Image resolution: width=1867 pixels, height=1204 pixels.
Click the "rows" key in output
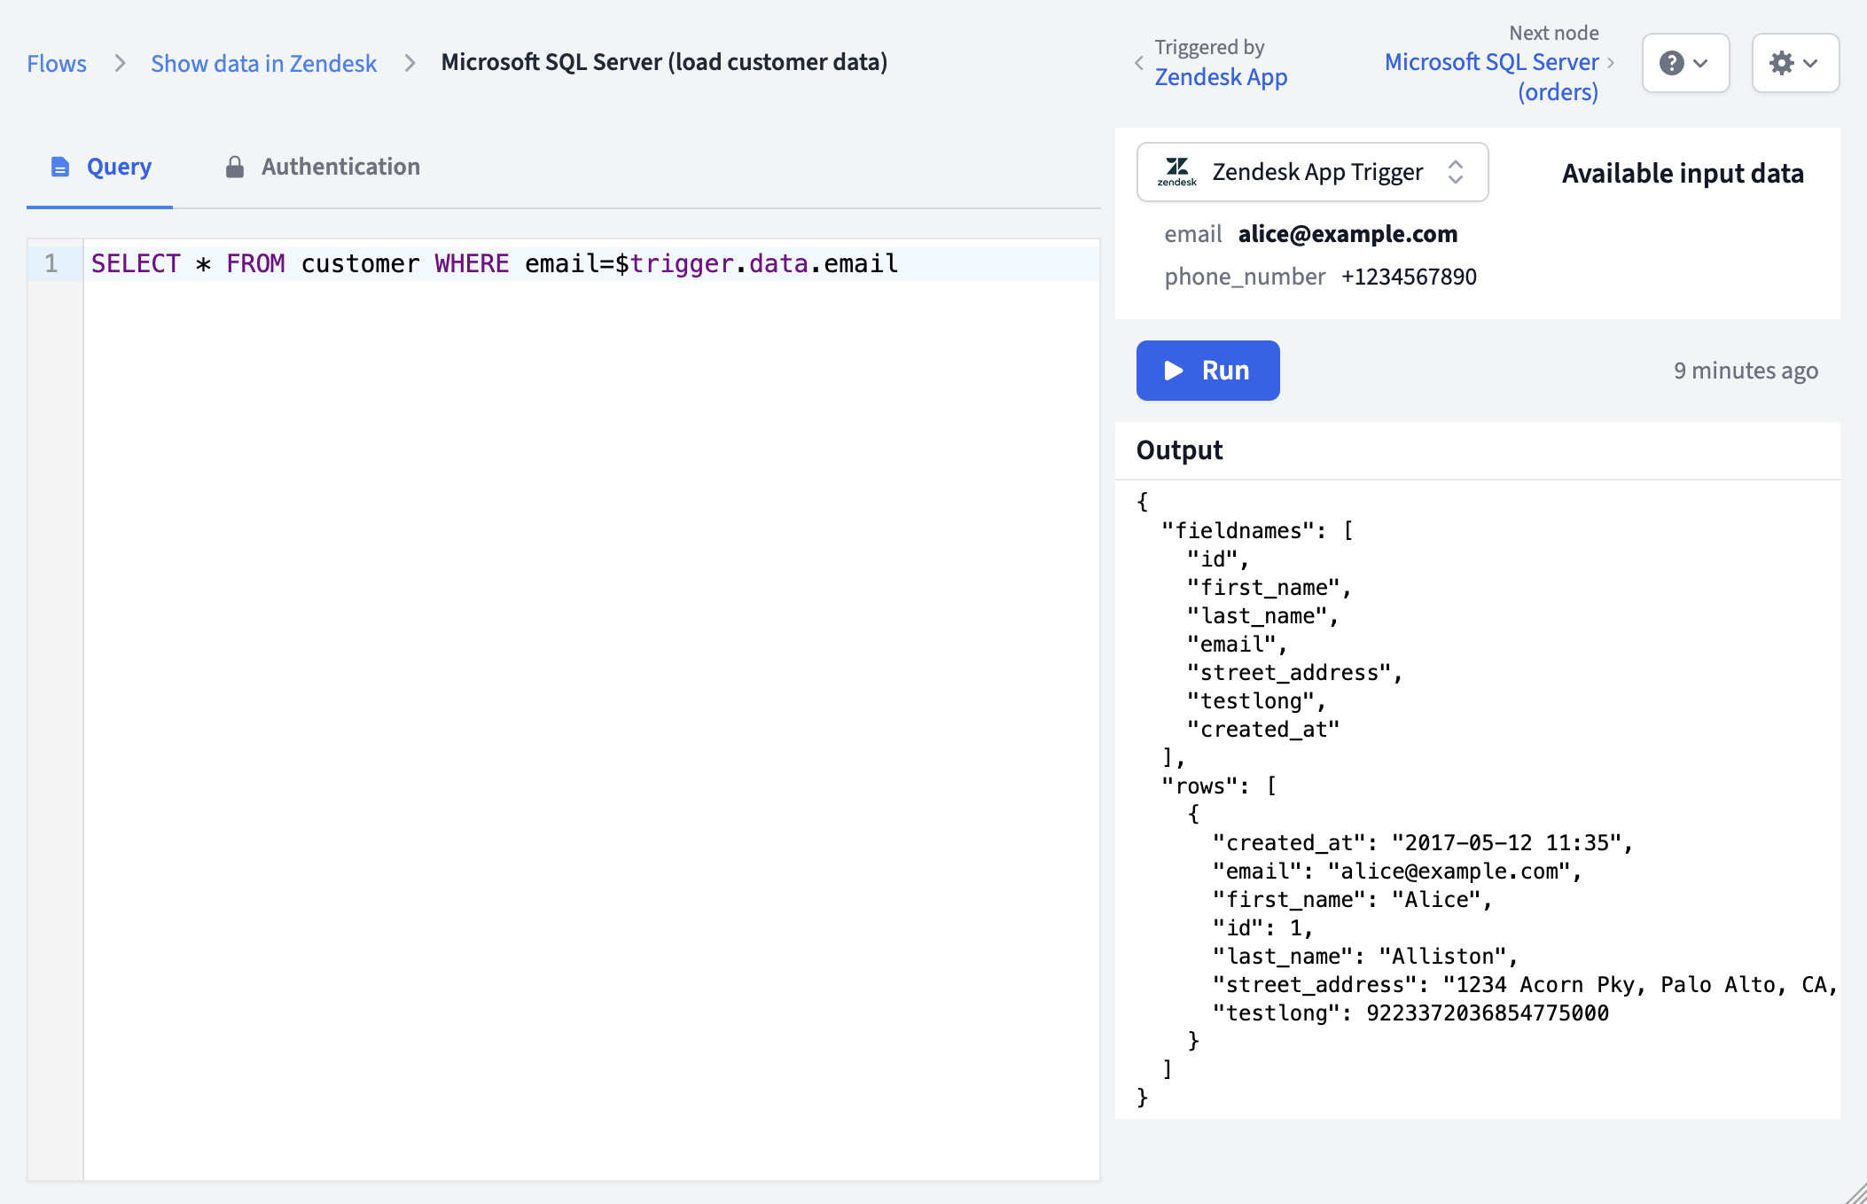coord(1200,786)
